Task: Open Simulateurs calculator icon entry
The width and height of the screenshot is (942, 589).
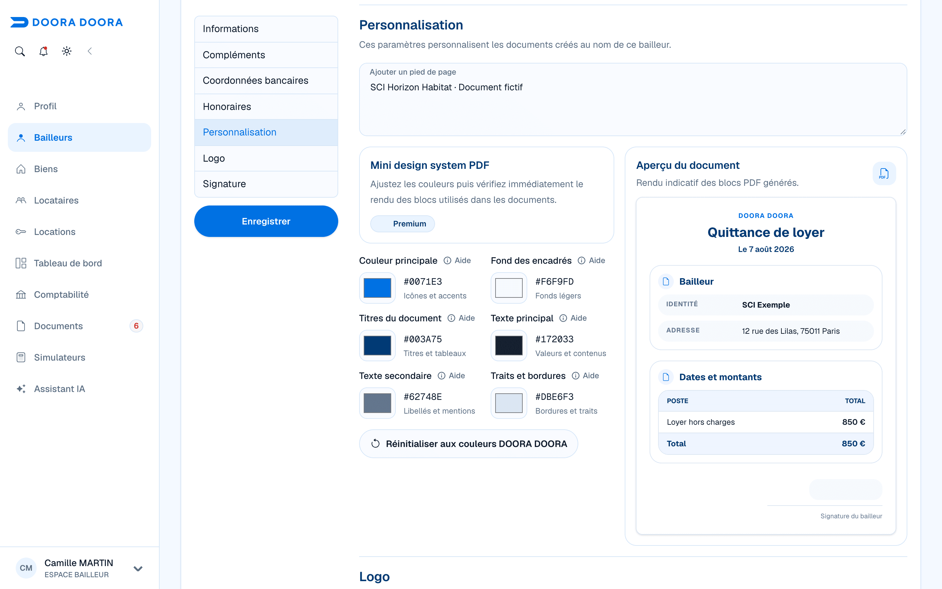Action: tap(79, 357)
